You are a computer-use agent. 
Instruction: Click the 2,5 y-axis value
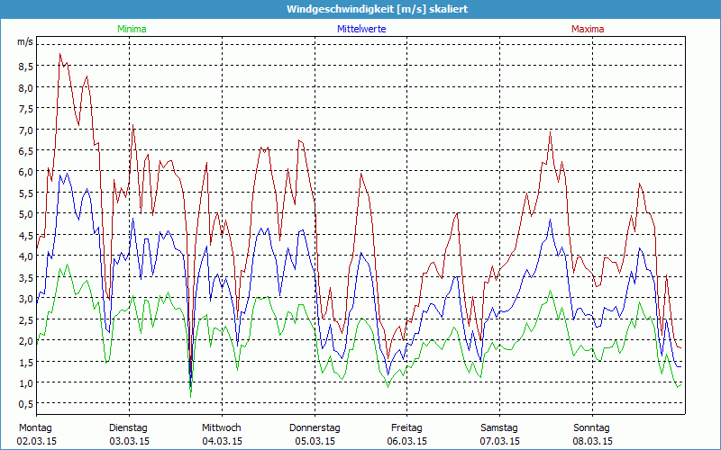[25, 319]
